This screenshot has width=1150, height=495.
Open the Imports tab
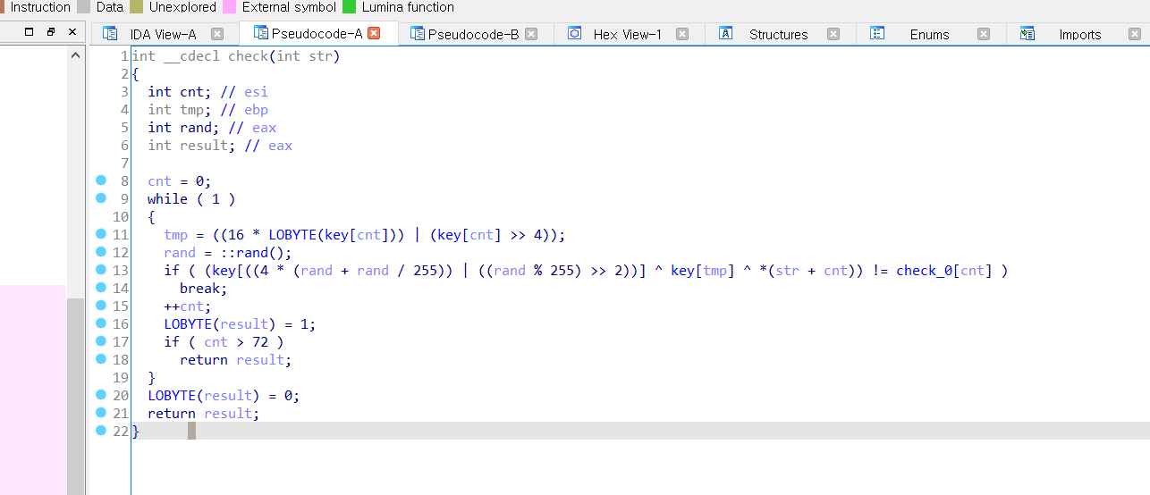click(1080, 34)
